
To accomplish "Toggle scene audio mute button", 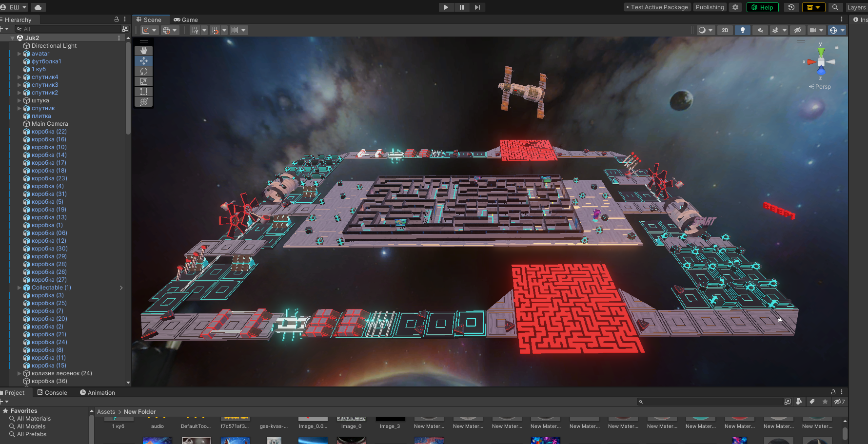I will (x=760, y=30).
